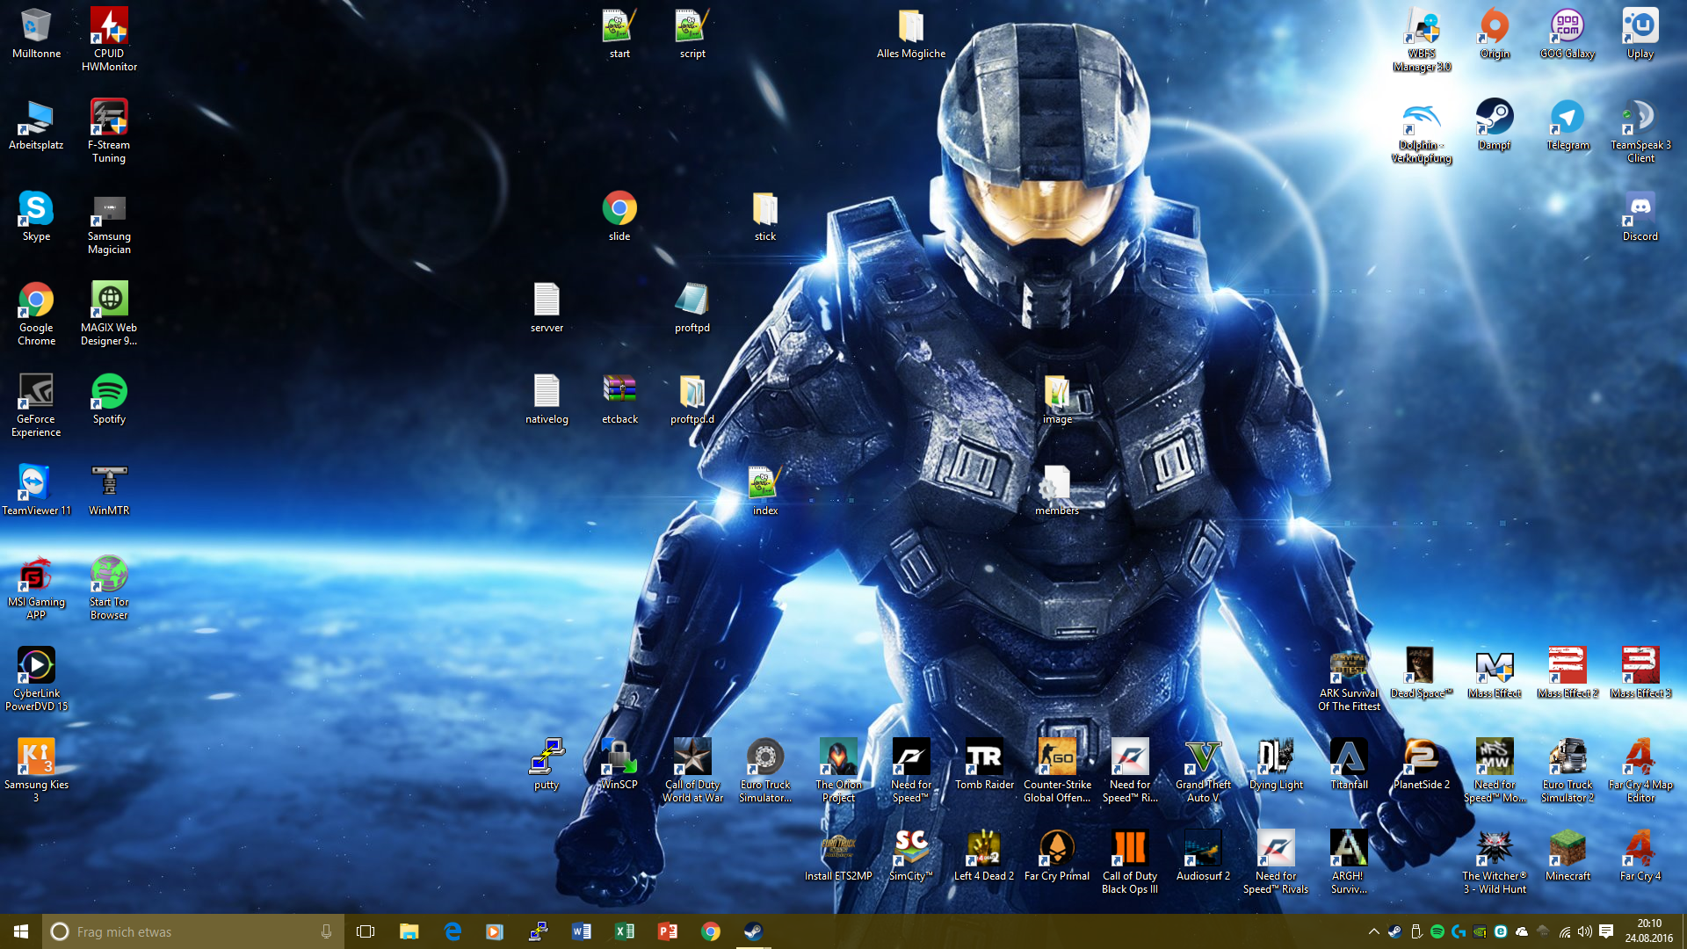Open the Windows Start menu
The width and height of the screenshot is (1687, 949).
tap(21, 931)
